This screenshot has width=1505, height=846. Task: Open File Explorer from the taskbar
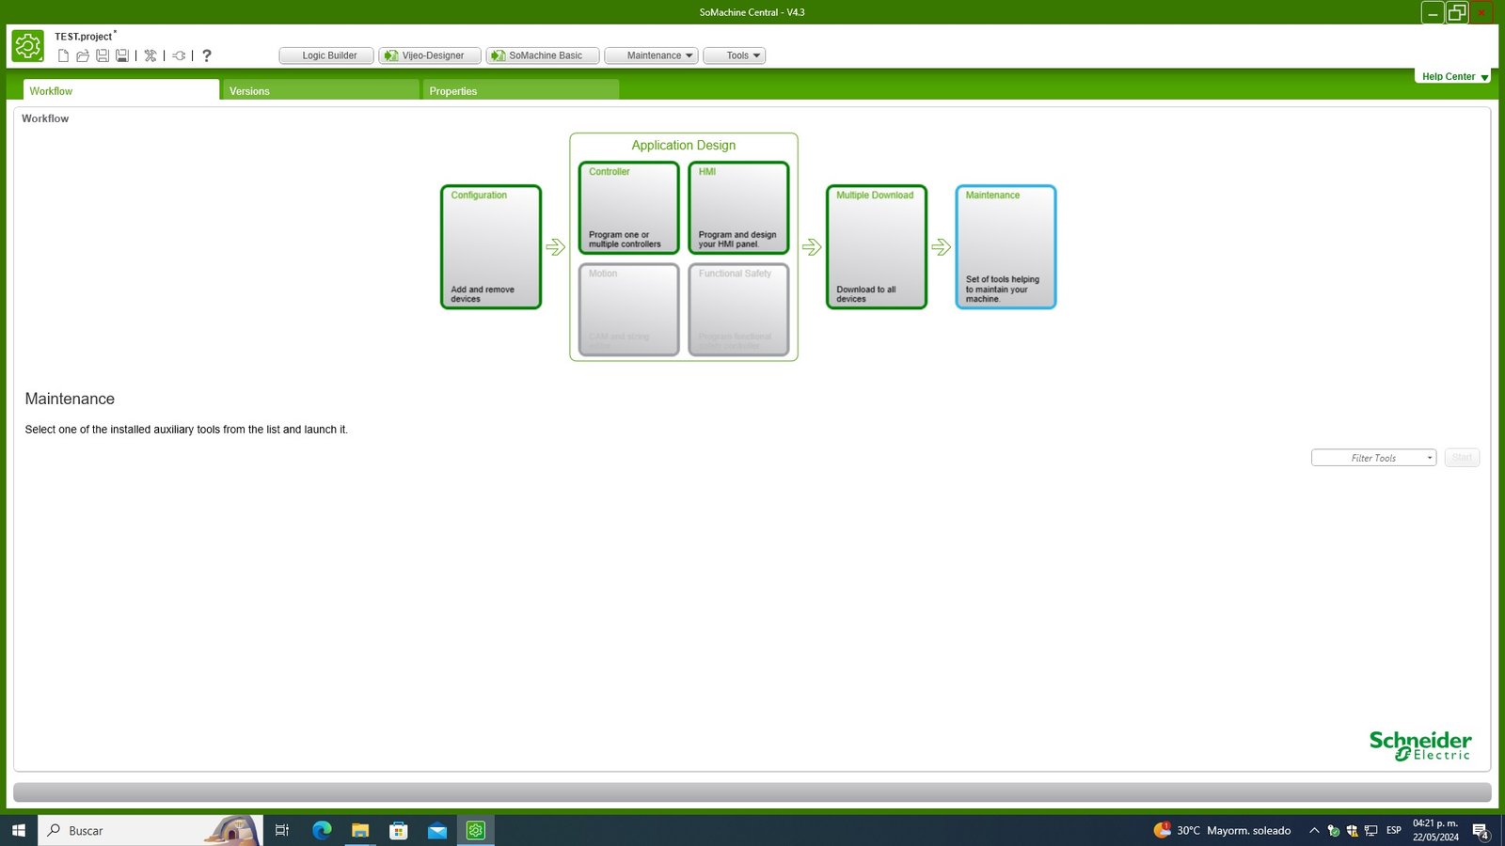[360, 830]
